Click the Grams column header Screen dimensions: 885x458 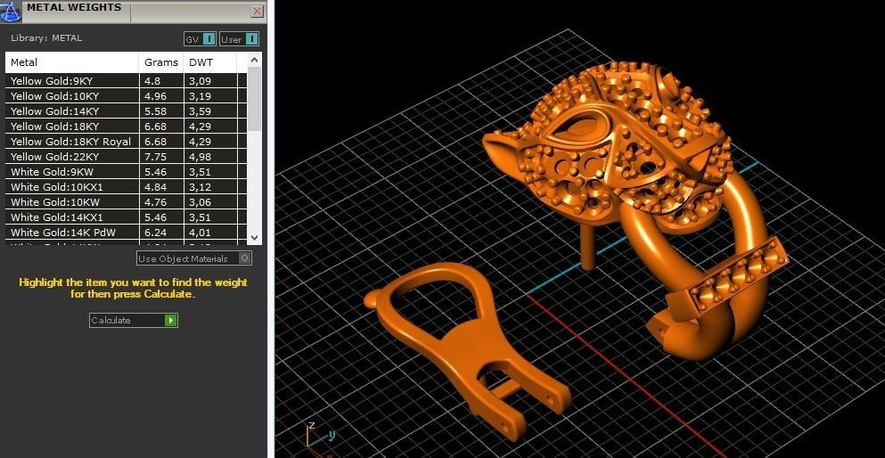click(x=161, y=62)
